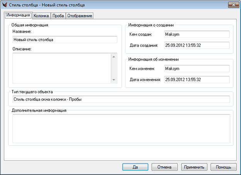
Task: Go to the Отображение tab
Action: (x=80, y=16)
